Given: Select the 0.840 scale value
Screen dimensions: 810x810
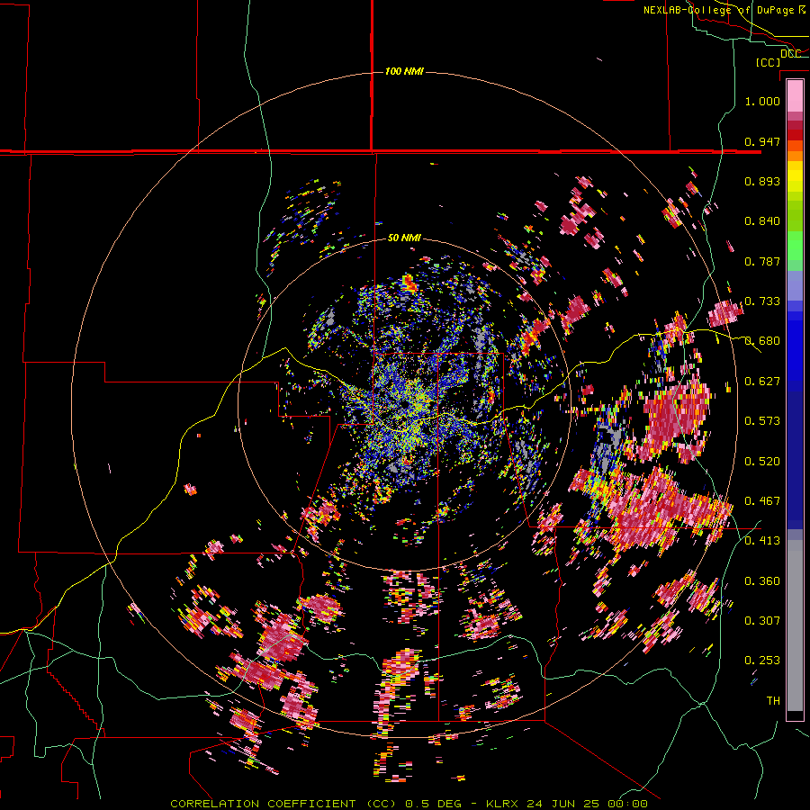Looking at the screenshot, I should pos(762,221).
